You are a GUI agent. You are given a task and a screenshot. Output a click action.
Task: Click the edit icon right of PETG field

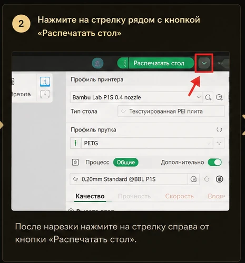[219, 143]
